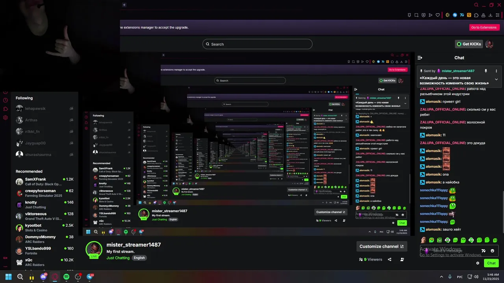This screenshot has width=504, height=283.
Task: Click the streamer avatar with LIVE badge
Action: click(94, 250)
